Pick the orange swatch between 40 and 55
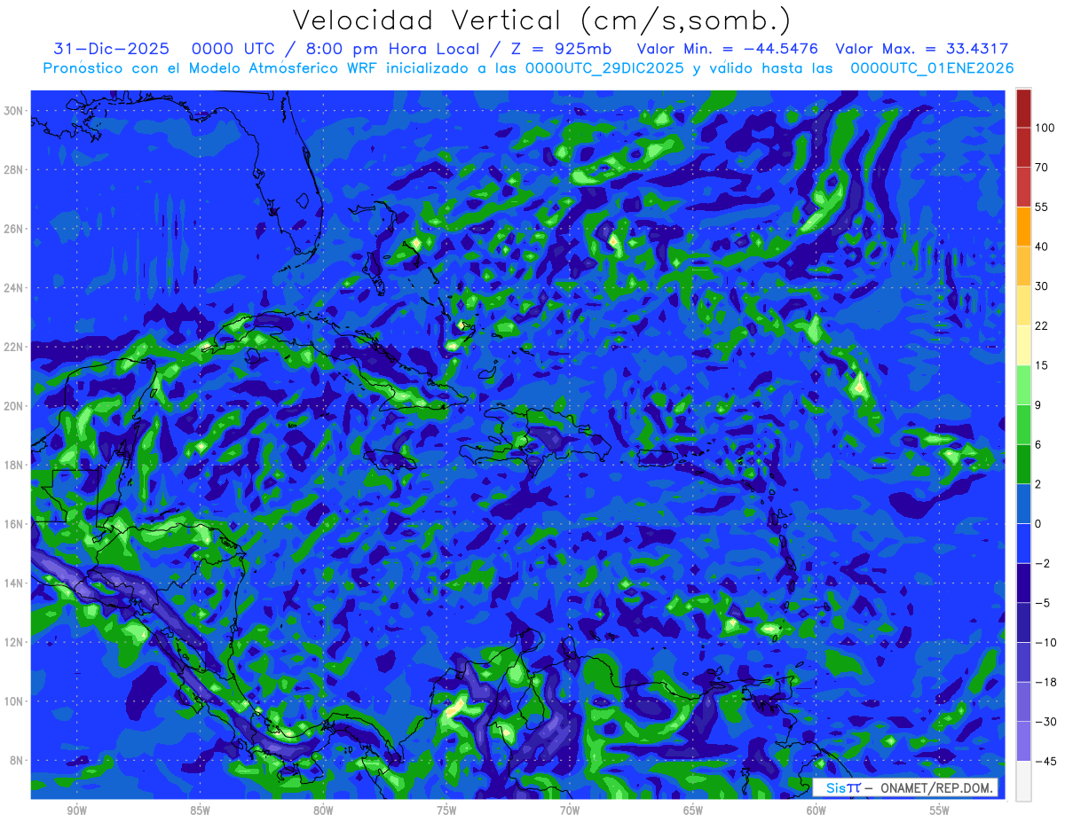 (x=1023, y=227)
